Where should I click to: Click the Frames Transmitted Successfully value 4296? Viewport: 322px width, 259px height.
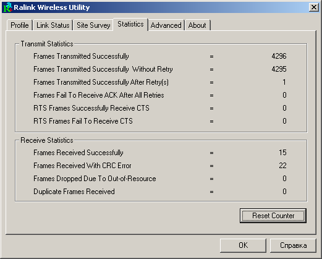279,56
